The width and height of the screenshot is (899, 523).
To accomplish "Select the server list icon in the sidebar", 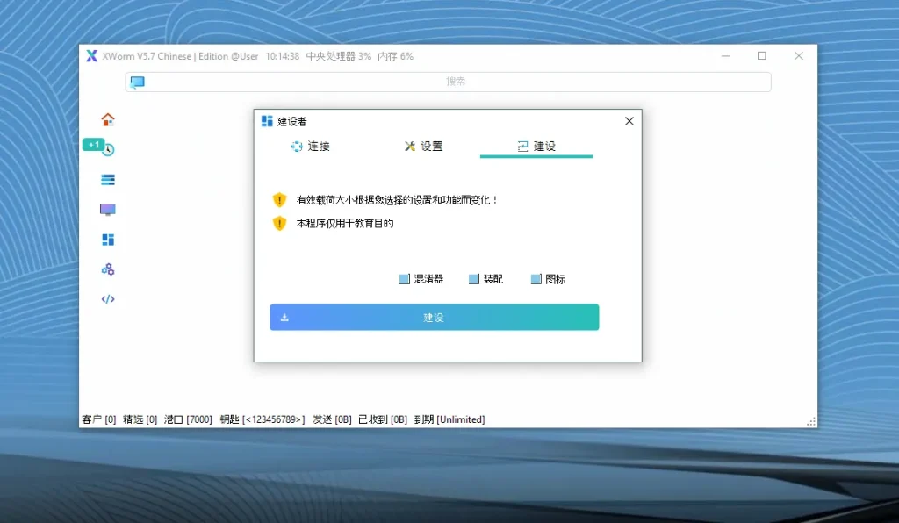I will click(107, 179).
